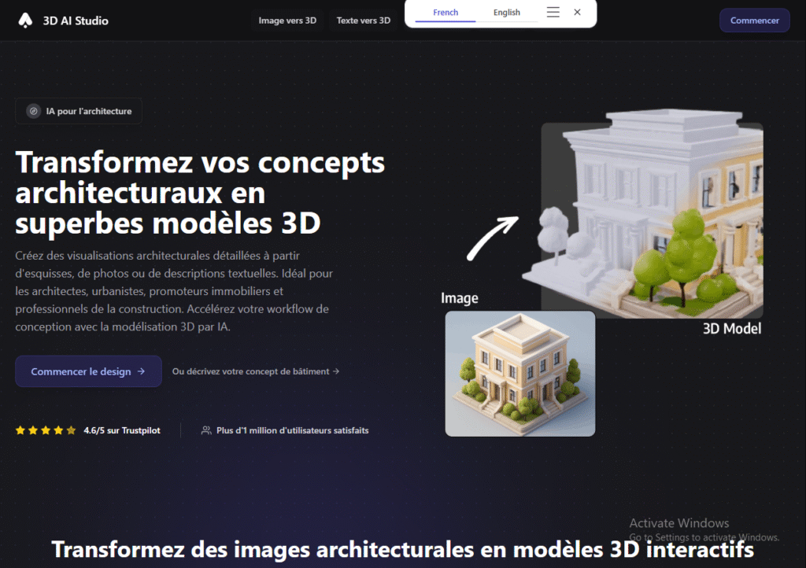The width and height of the screenshot is (806, 568).
Task: Switch translation to the French tab
Action: [x=446, y=13]
